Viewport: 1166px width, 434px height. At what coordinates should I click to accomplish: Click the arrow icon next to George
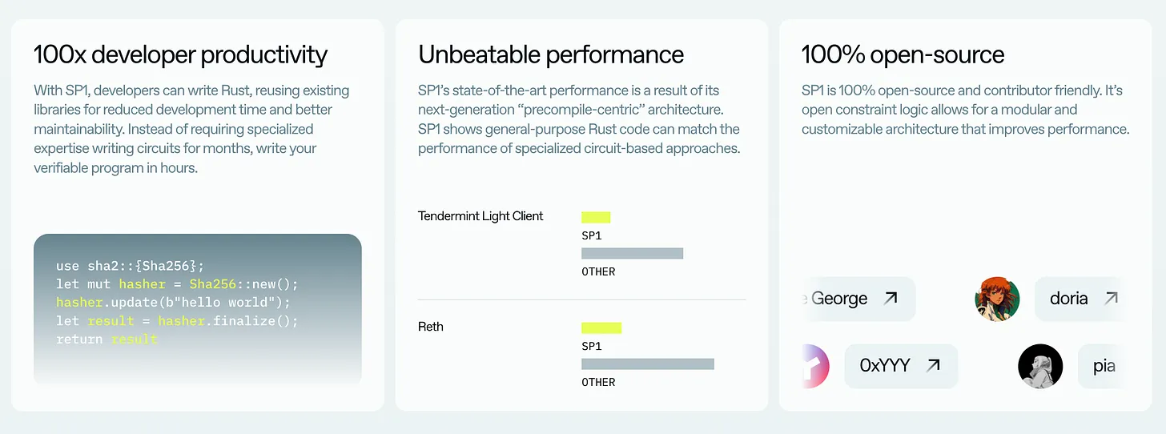pyautogui.click(x=891, y=299)
